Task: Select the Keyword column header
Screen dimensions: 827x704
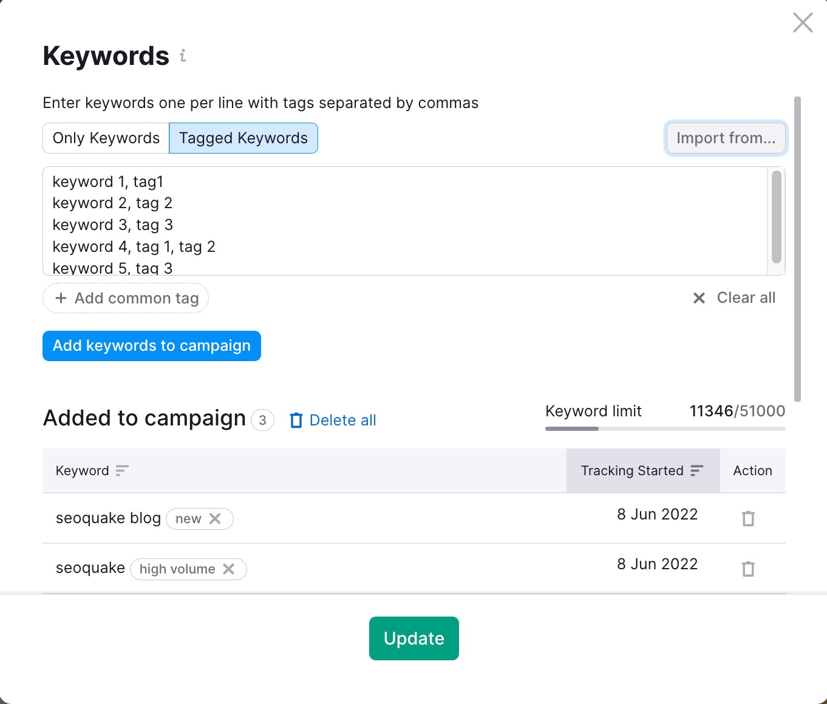Action: pyautogui.click(x=82, y=470)
